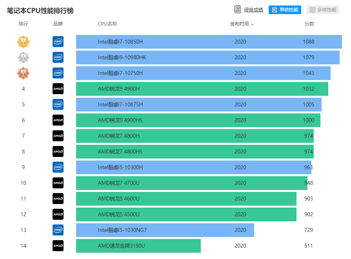The image size is (351, 259).
Task: Click the score 1000
Action: coord(309,120)
